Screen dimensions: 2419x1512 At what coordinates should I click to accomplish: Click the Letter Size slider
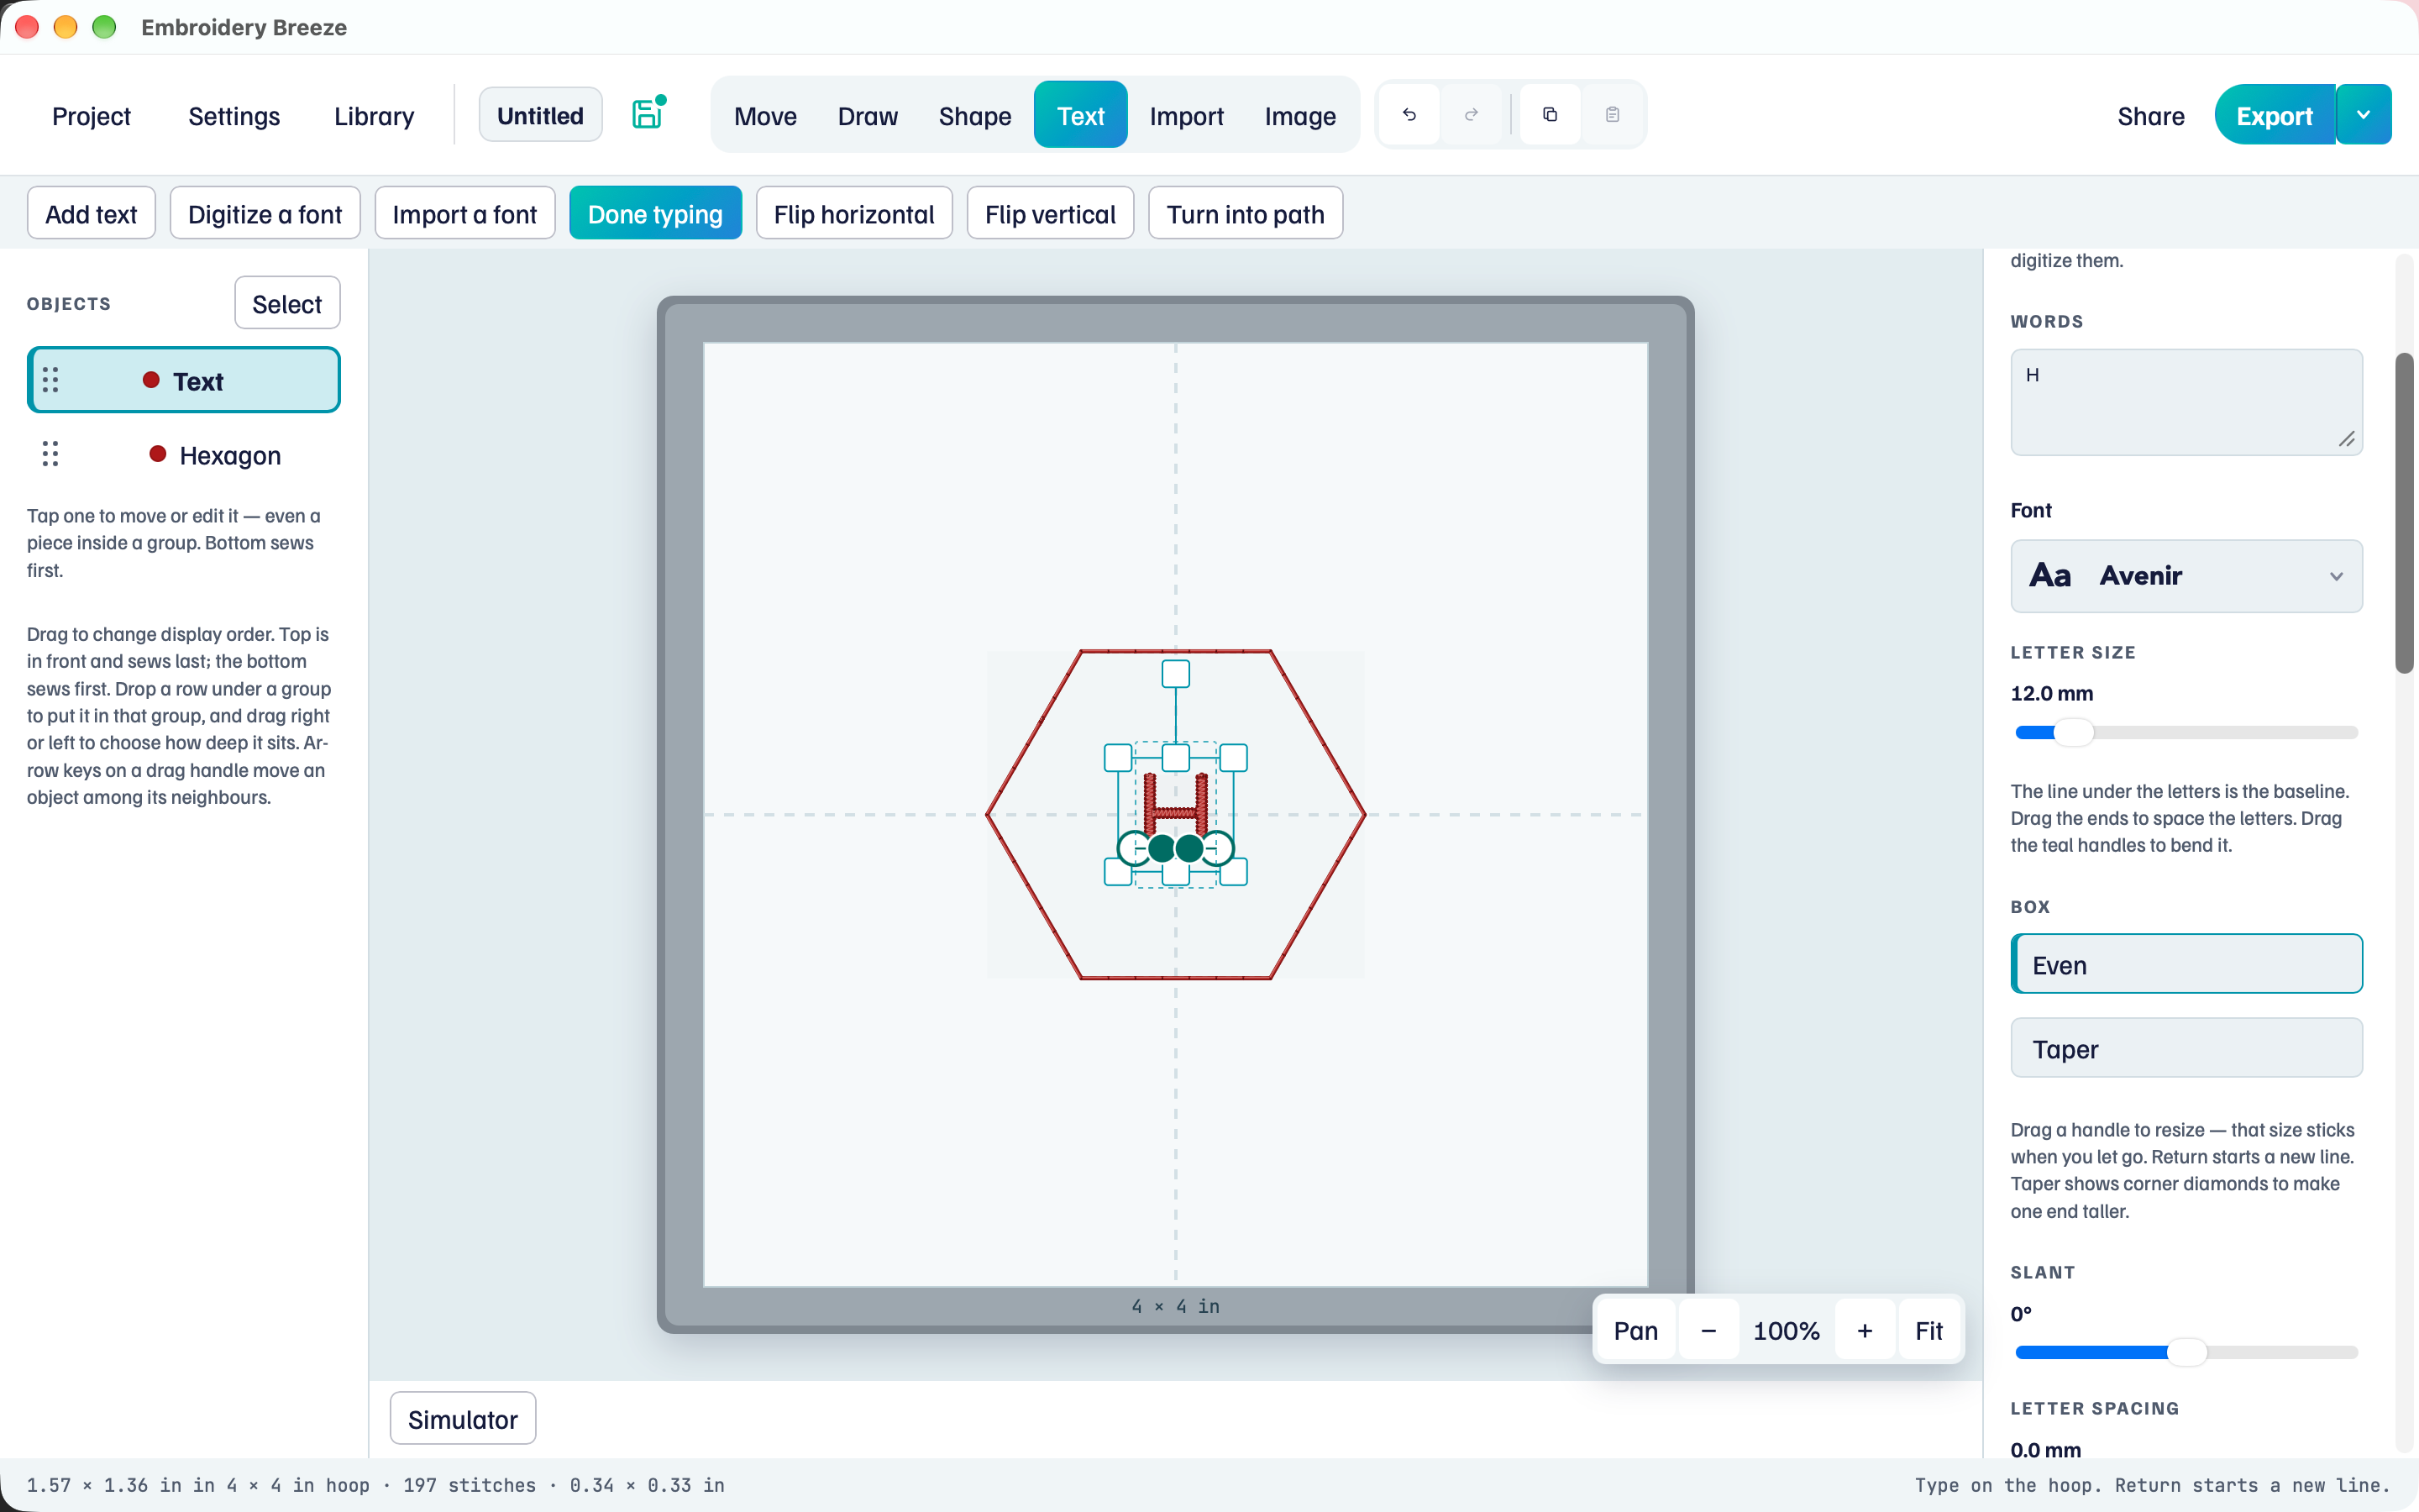2186,733
